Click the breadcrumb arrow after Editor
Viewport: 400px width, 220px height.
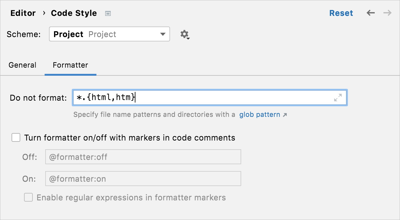pos(43,13)
